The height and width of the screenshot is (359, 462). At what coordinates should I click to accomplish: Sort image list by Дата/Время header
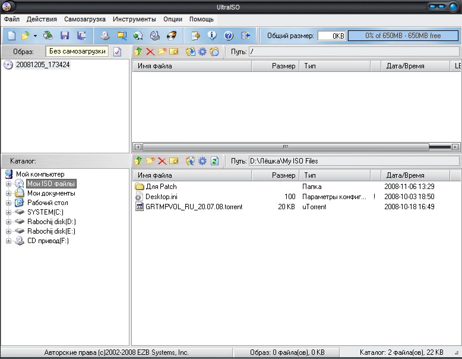pyautogui.click(x=415, y=66)
